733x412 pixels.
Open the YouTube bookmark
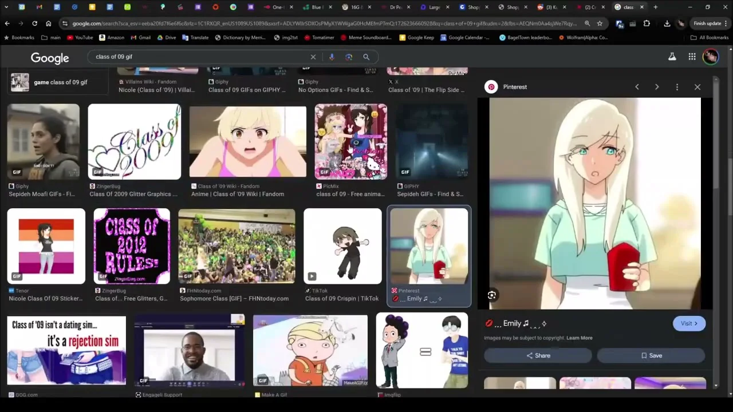79,37
